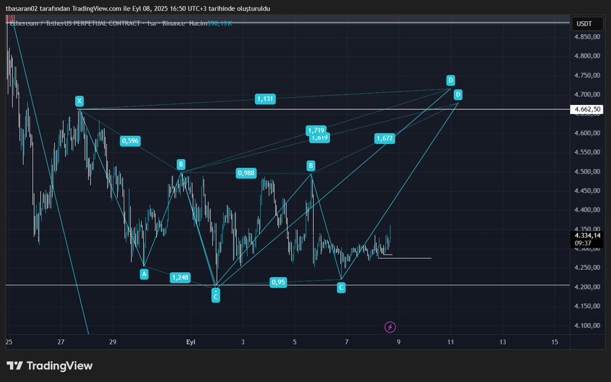Select the 1,131 ratio label
This screenshot has width=611, height=382.
pos(265,99)
